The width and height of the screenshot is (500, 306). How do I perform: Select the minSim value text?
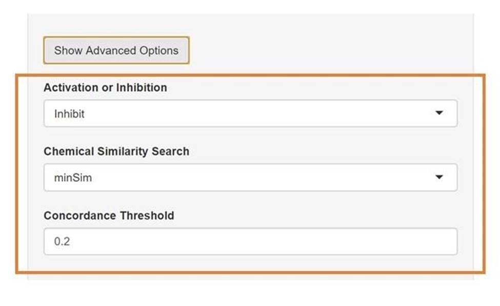pyautogui.click(x=73, y=178)
